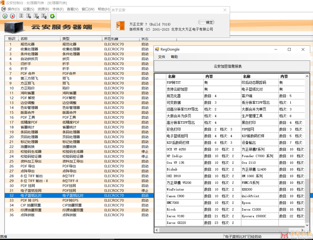Open the 操作(O) menu
The width and height of the screenshot is (313, 240).
tap(13, 9)
